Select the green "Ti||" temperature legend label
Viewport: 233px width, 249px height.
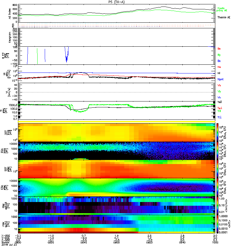click(219, 111)
